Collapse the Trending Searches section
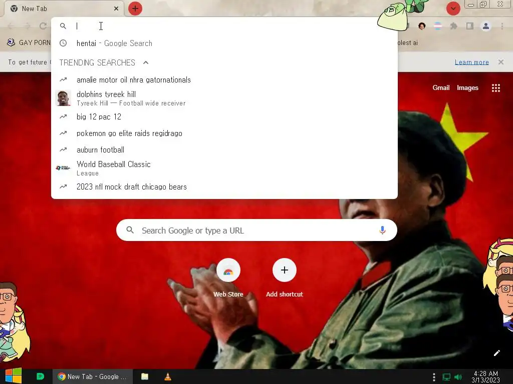 (146, 62)
